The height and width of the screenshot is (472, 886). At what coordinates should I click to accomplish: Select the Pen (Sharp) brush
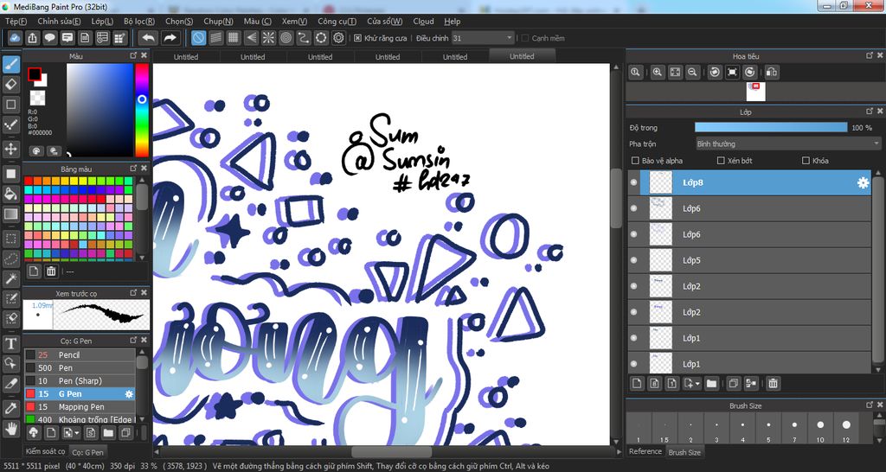(x=79, y=380)
